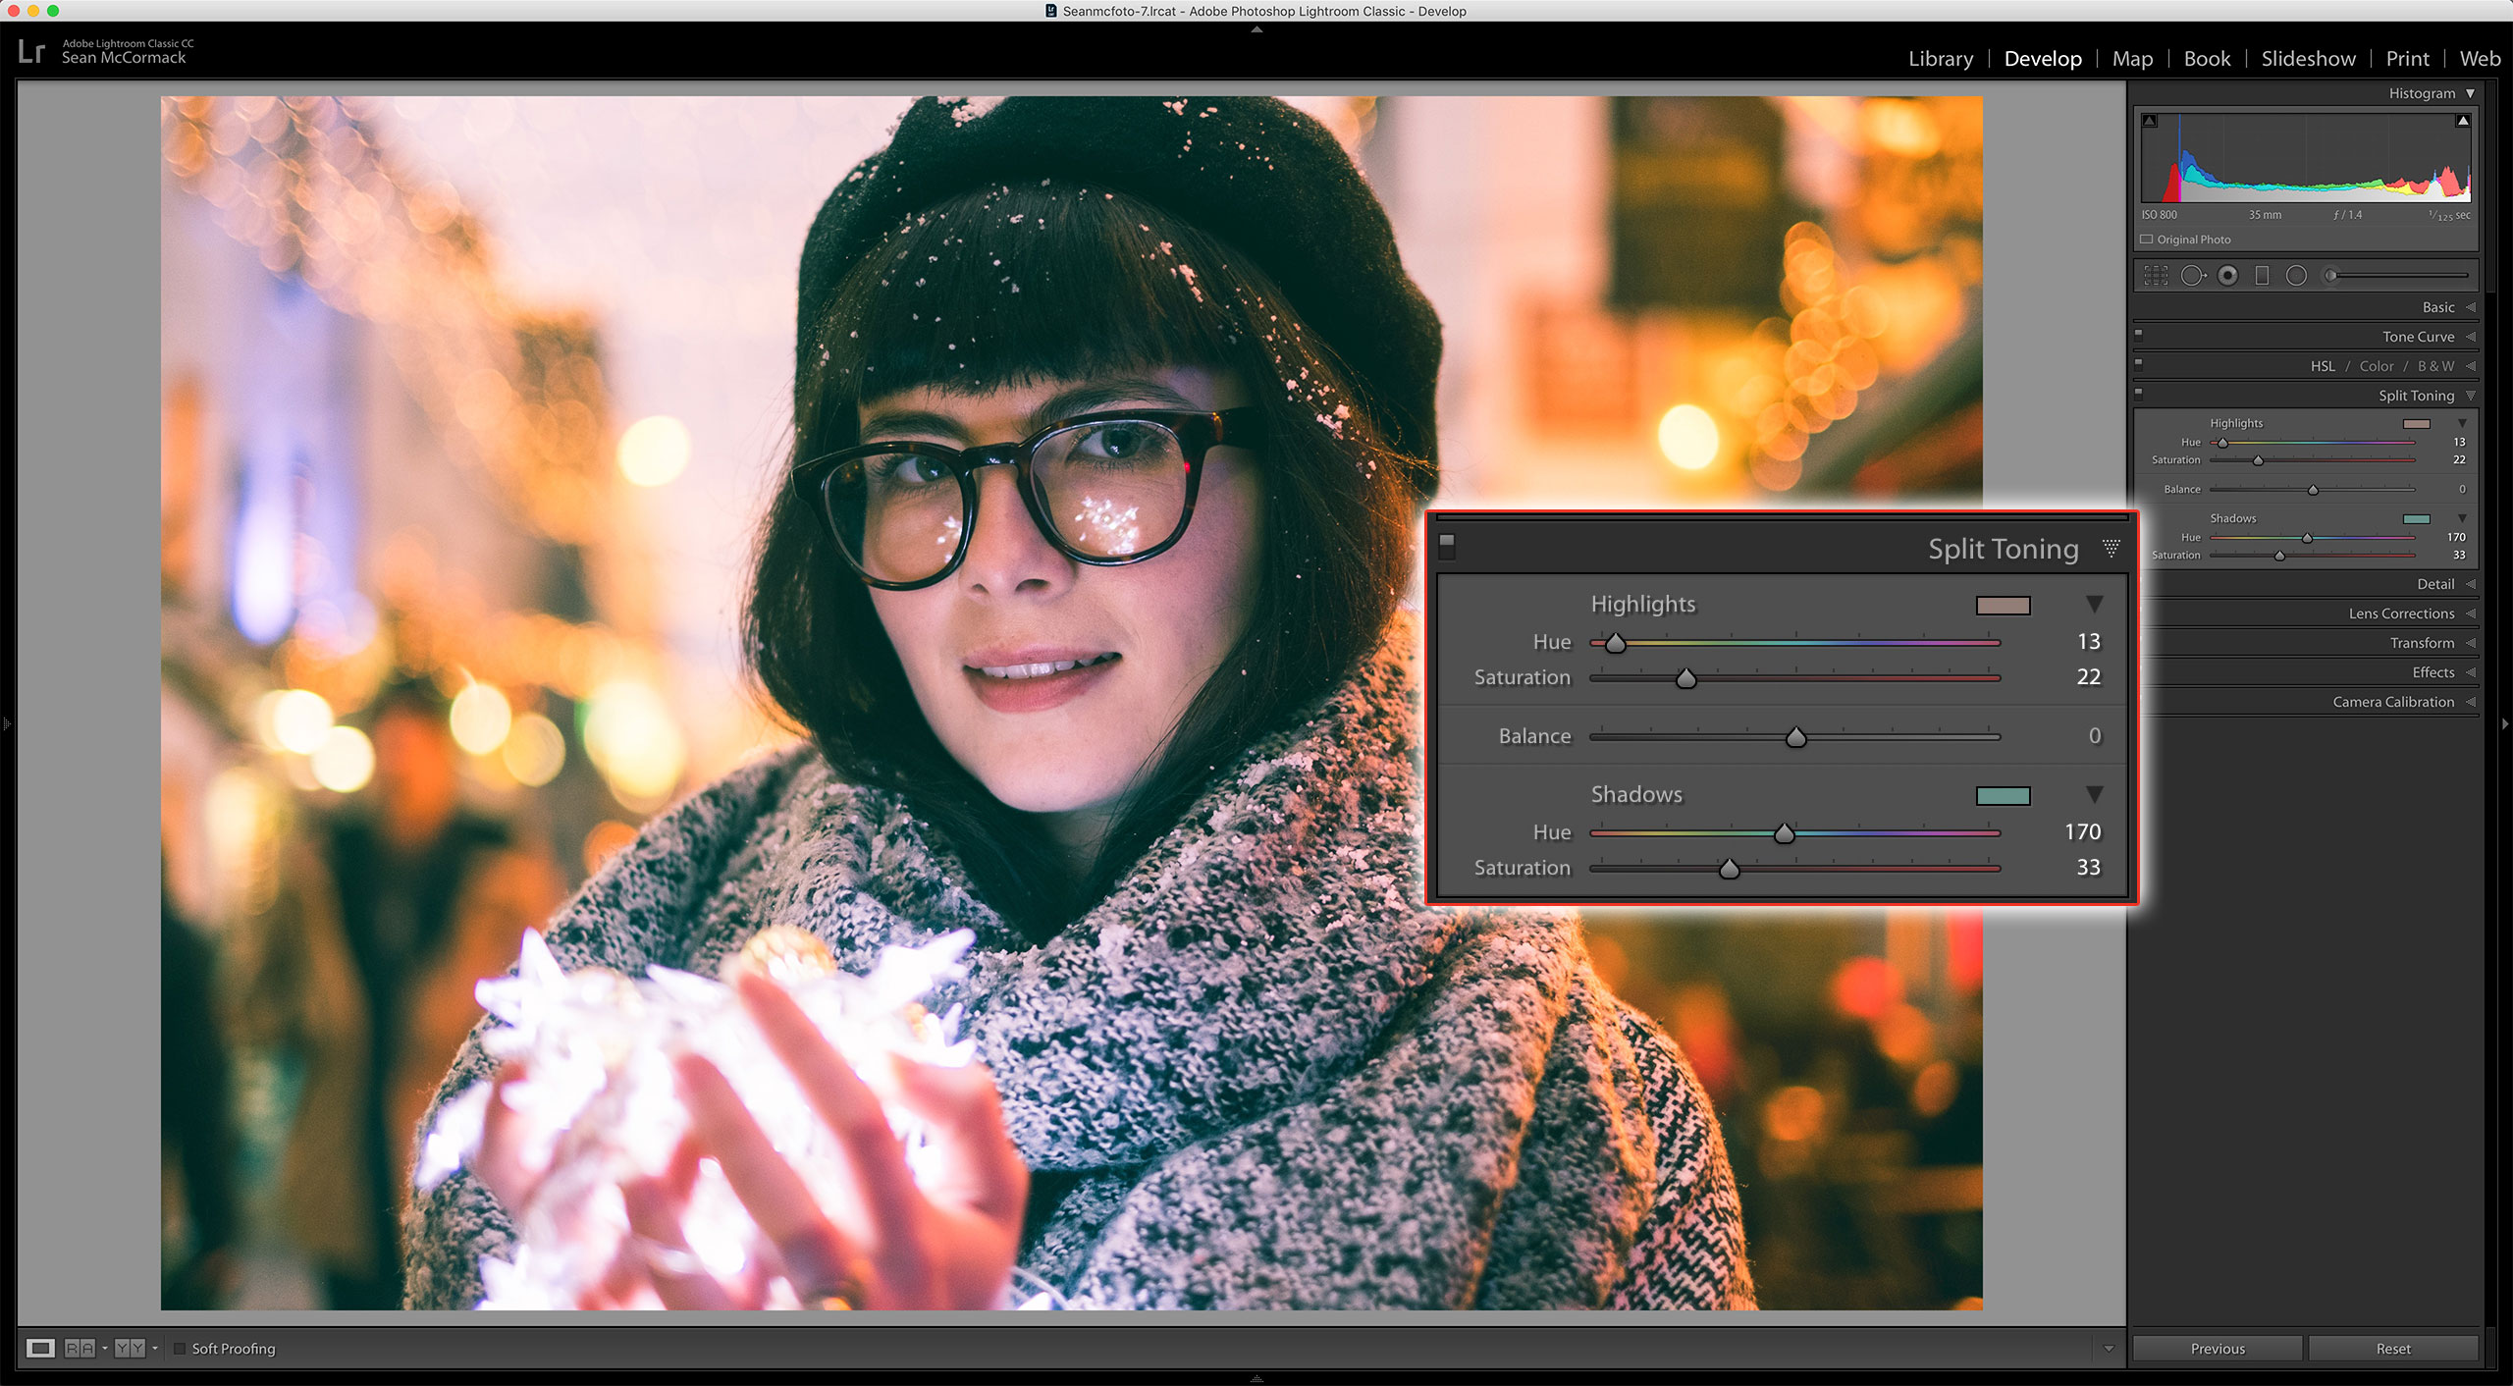Click the Highlights color swatch

(2003, 603)
